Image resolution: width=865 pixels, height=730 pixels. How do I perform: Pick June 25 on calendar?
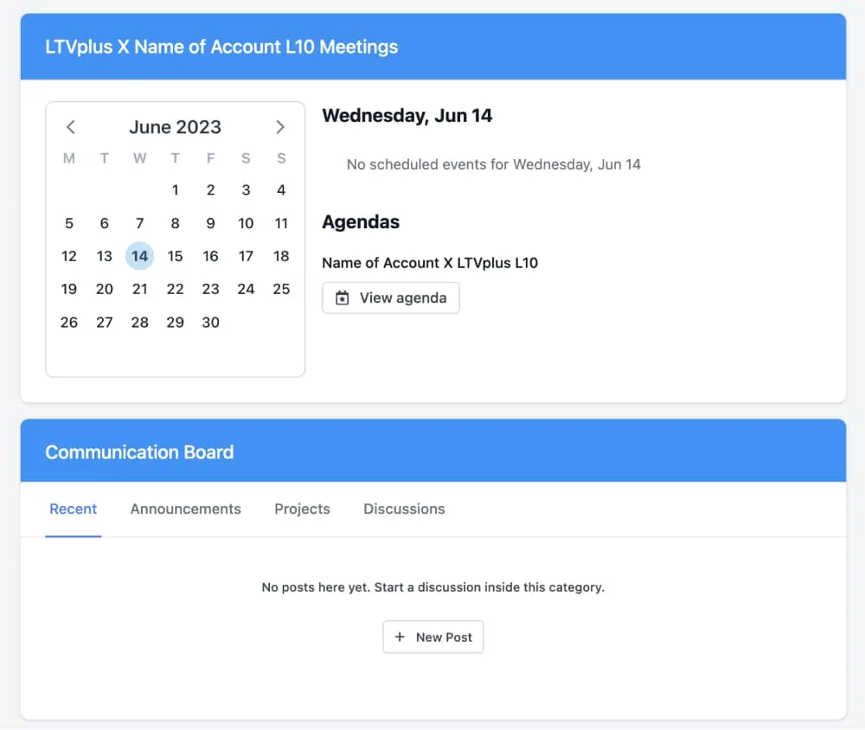click(281, 289)
